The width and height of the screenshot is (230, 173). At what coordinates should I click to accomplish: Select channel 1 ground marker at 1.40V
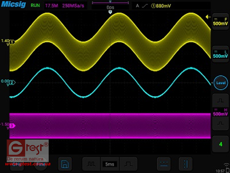pos(12,42)
